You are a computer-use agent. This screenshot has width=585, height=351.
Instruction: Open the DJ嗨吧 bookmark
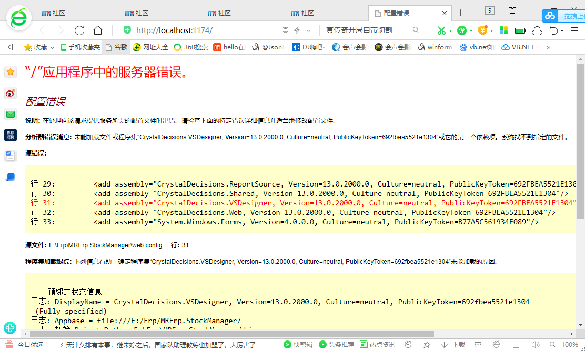tap(309, 47)
